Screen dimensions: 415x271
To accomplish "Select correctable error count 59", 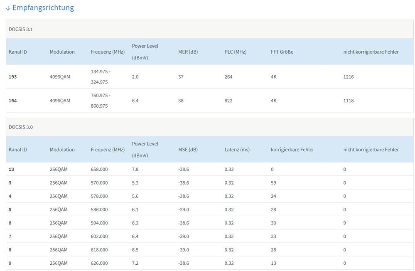I will [x=273, y=183].
